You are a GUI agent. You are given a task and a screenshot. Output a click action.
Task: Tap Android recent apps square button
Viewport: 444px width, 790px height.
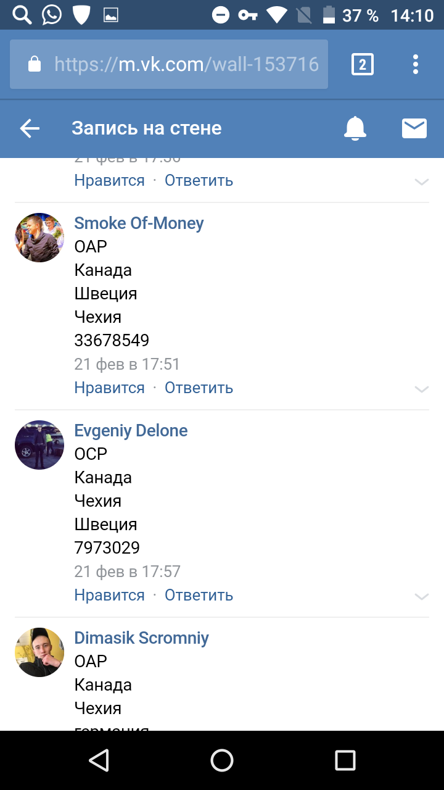[345, 760]
